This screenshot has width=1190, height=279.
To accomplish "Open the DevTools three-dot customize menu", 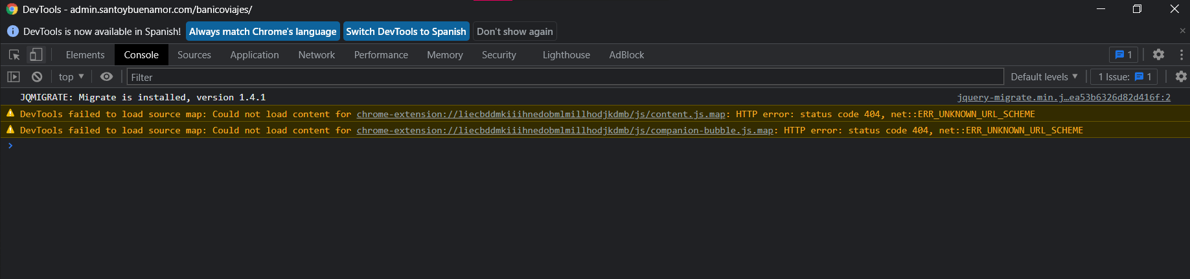I will point(1182,55).
